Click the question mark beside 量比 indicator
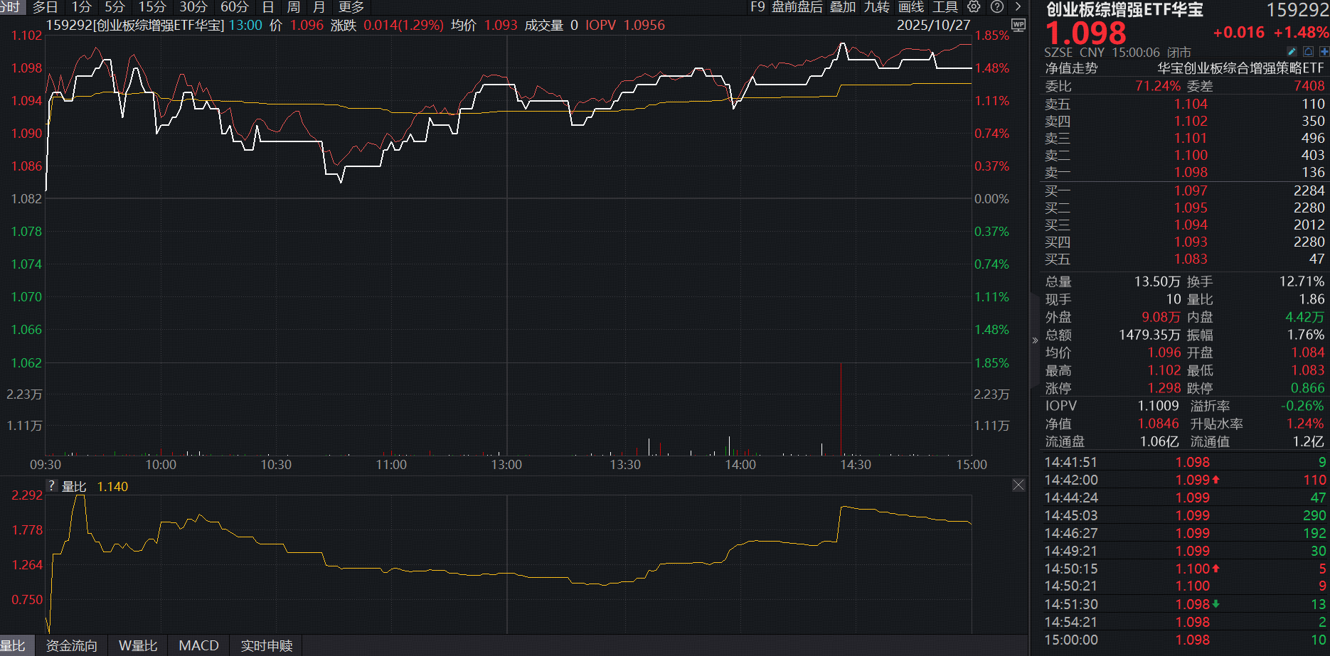 pyautogui.click(x=51, y=486)
